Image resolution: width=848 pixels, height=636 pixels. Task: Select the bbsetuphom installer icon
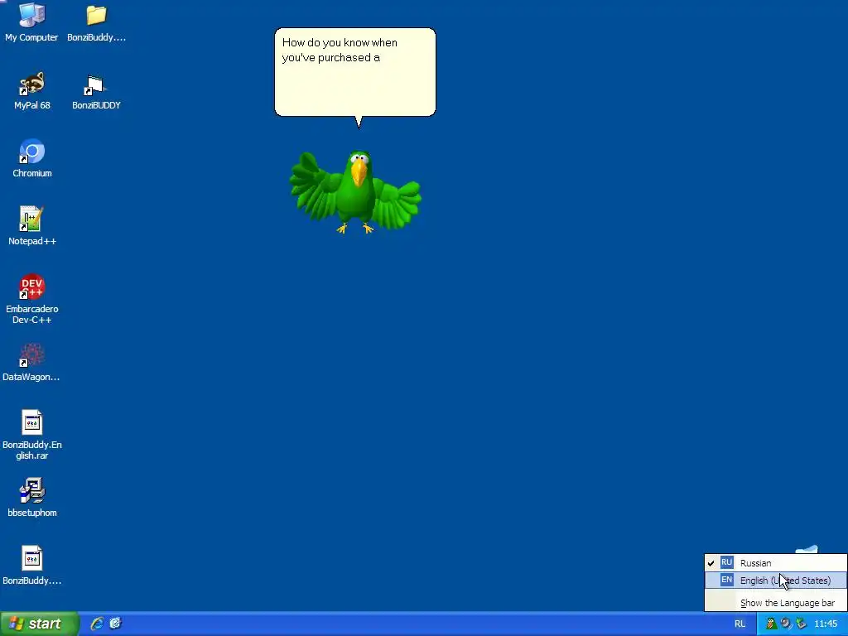pyautogui.click(x=32, y=498)
